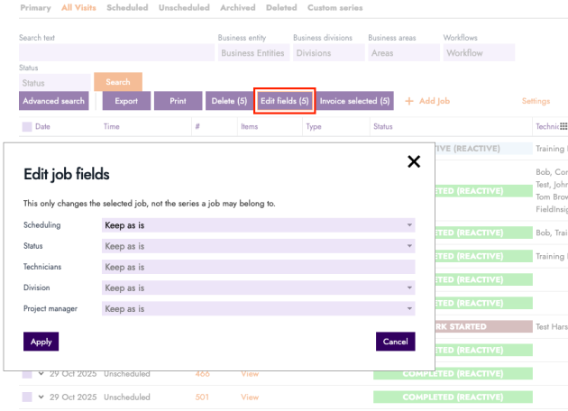Click the Technicians field in dialog

pyautogui.click(x=258, y=267)
